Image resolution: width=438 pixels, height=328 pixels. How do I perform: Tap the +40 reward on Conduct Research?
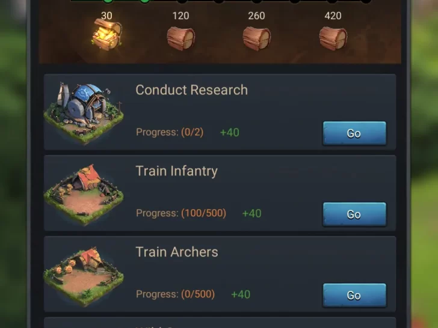click(x=230, y=133)
